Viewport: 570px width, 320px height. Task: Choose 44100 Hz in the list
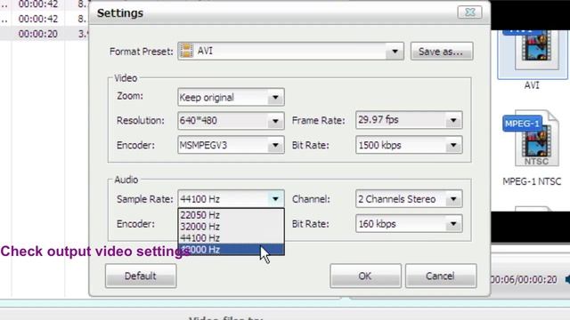click(231, 238)
